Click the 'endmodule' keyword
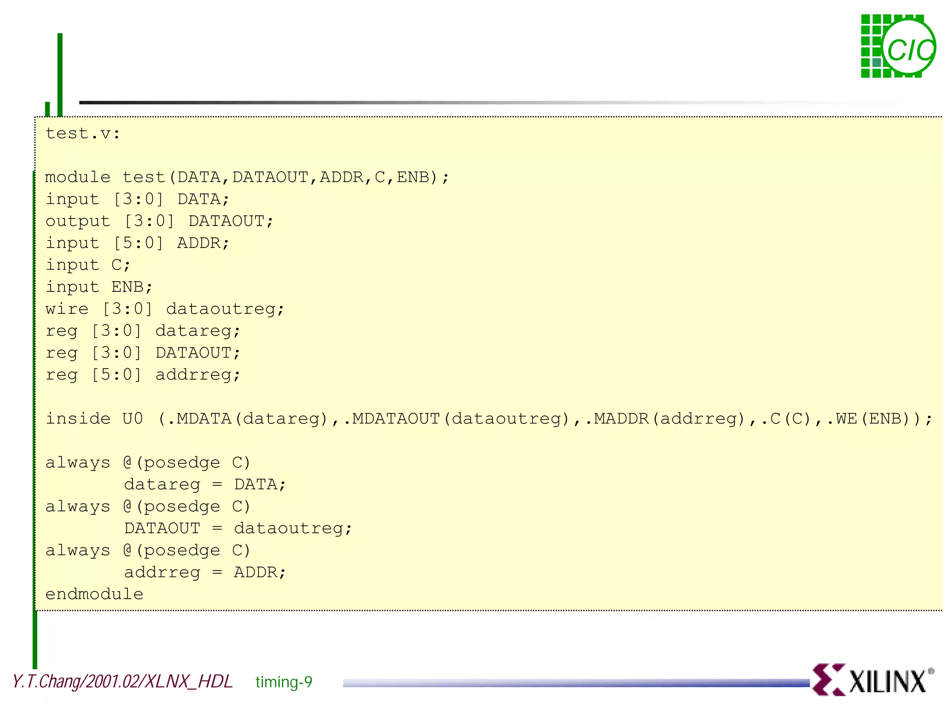 click(x=94, y=594)
